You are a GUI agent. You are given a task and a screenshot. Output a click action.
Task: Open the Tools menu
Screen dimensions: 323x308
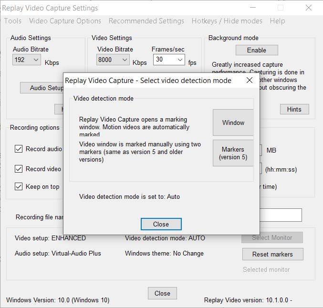point(13,21)
